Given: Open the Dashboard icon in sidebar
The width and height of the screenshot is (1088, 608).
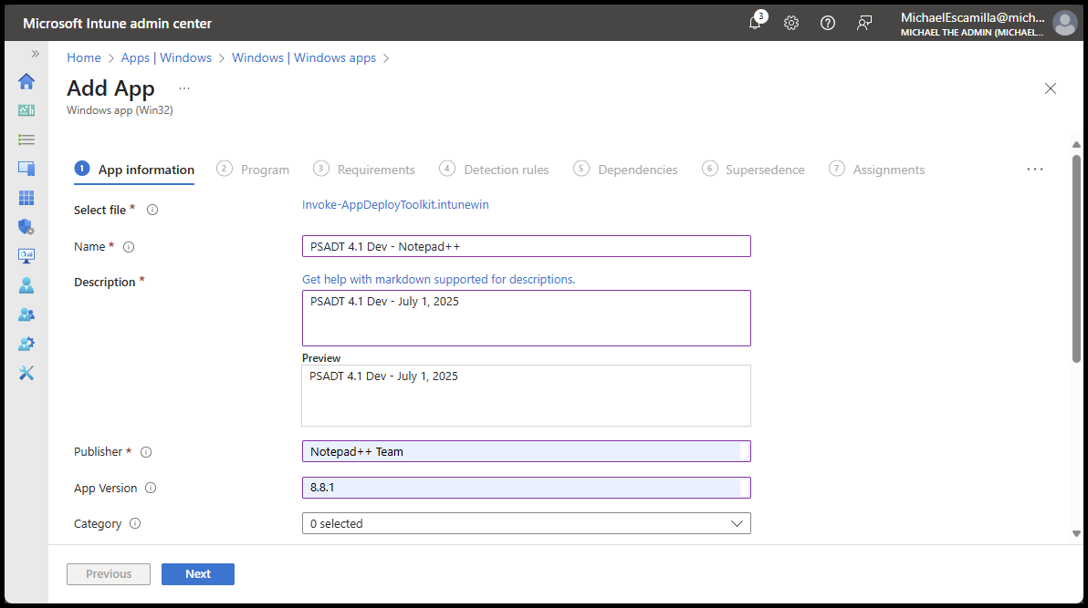Looking at the screenshot, I should pyautogui.click(x=26, y=110).
